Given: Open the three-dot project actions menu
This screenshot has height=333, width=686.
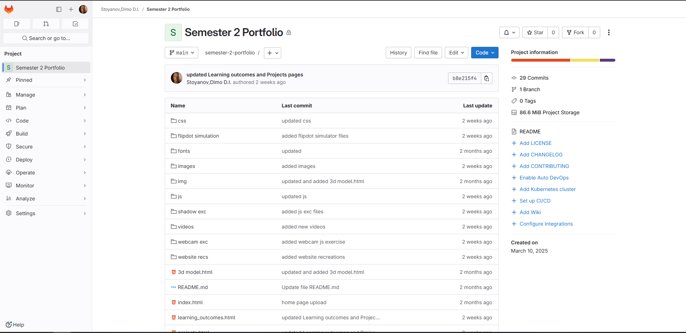Looking at the screenshot, I should point(609,32).
